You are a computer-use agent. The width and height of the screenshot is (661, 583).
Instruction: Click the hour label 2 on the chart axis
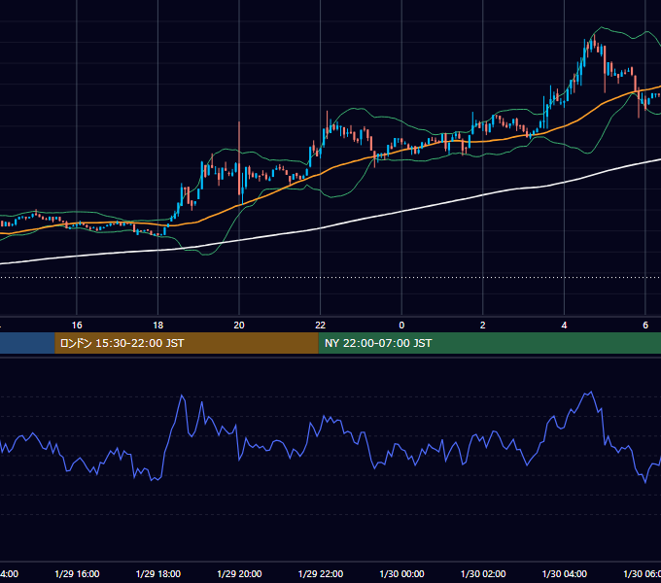point(483,326)
